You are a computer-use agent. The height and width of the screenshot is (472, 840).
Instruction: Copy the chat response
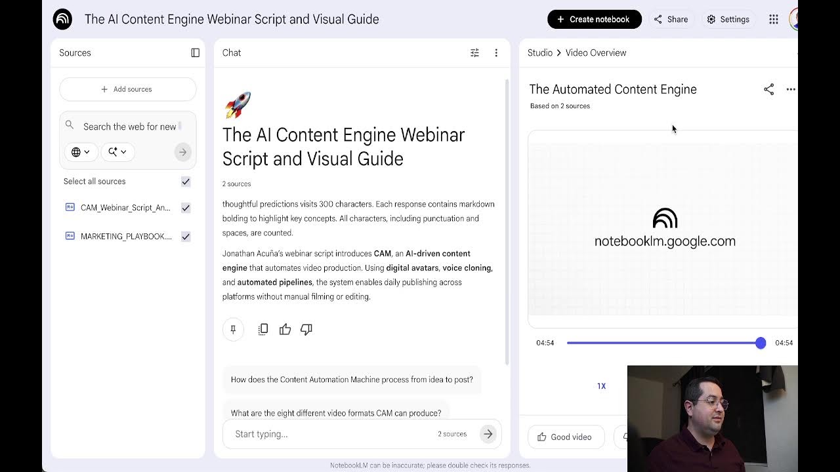(x=263, y=329)
